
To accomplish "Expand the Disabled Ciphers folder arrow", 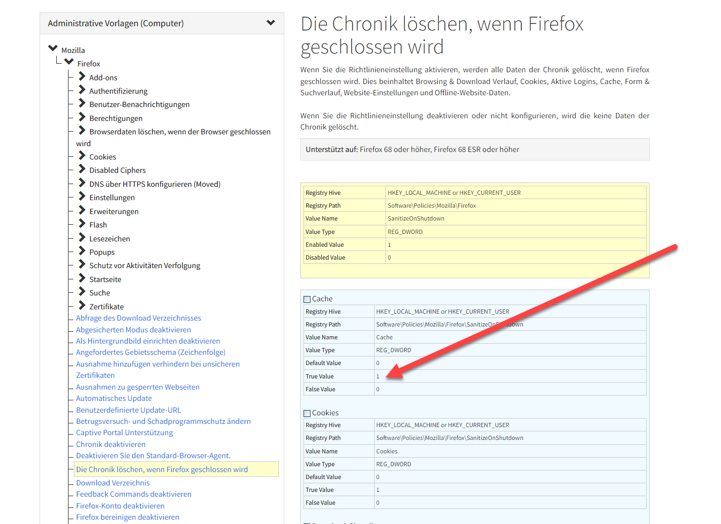I will coord(82,169).
